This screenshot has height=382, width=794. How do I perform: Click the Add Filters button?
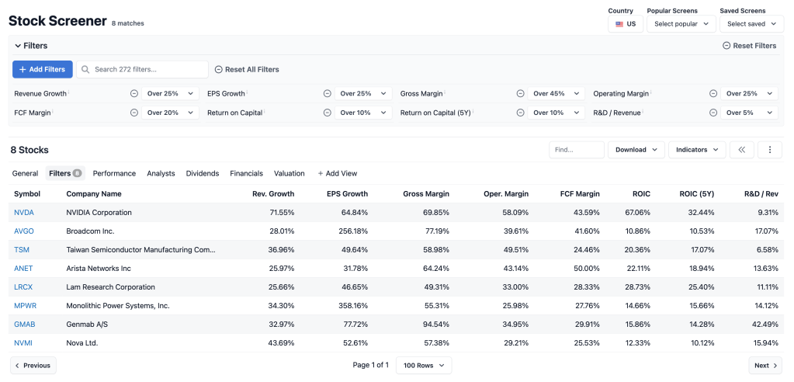[43, 69]
